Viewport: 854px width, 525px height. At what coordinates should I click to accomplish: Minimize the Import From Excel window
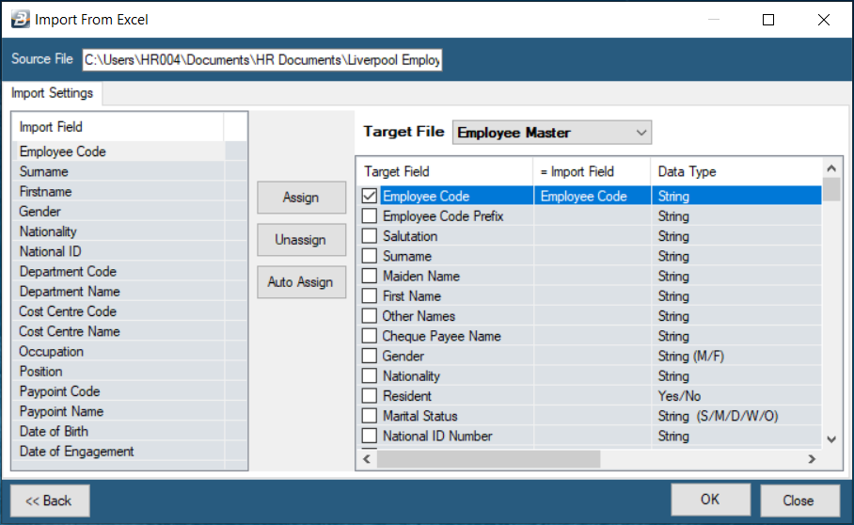pos(714,20)
